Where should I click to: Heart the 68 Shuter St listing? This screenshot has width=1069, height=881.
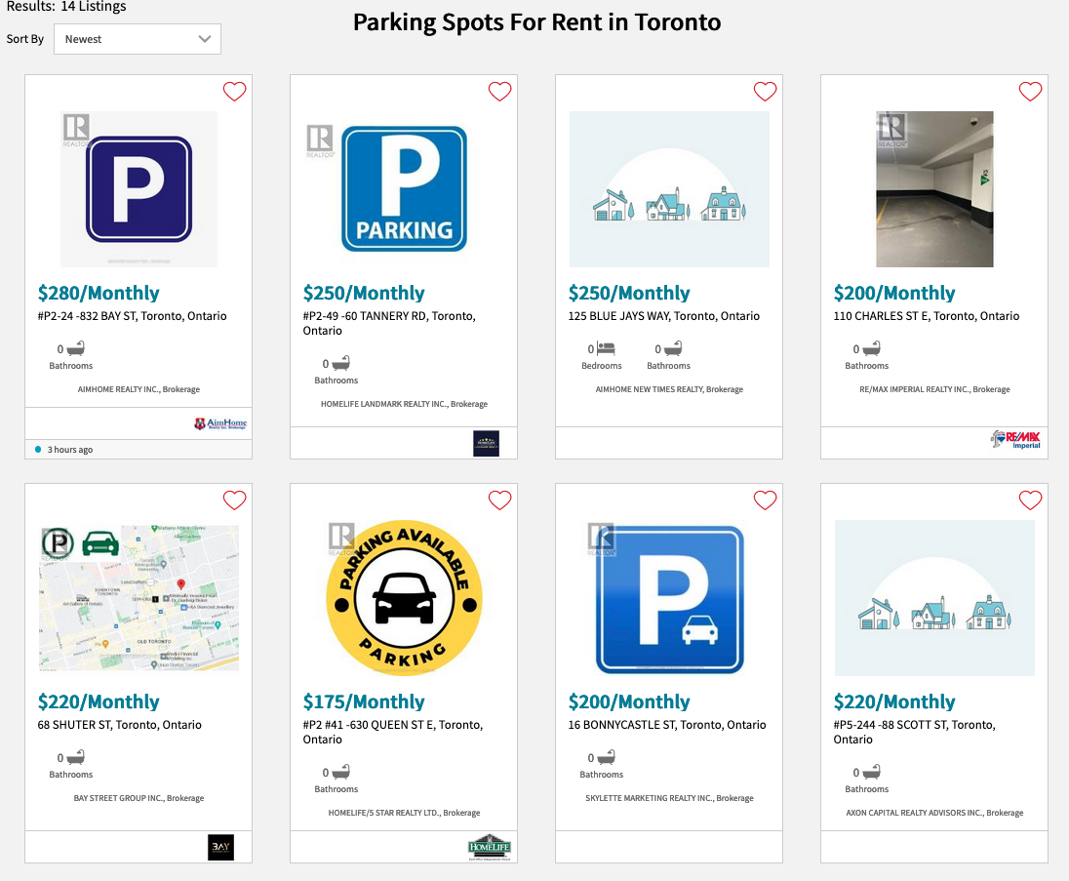[x=234, y=501]
